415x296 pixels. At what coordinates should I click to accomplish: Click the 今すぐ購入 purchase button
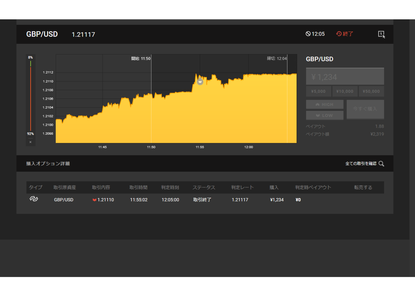click(x=365, y=109)
